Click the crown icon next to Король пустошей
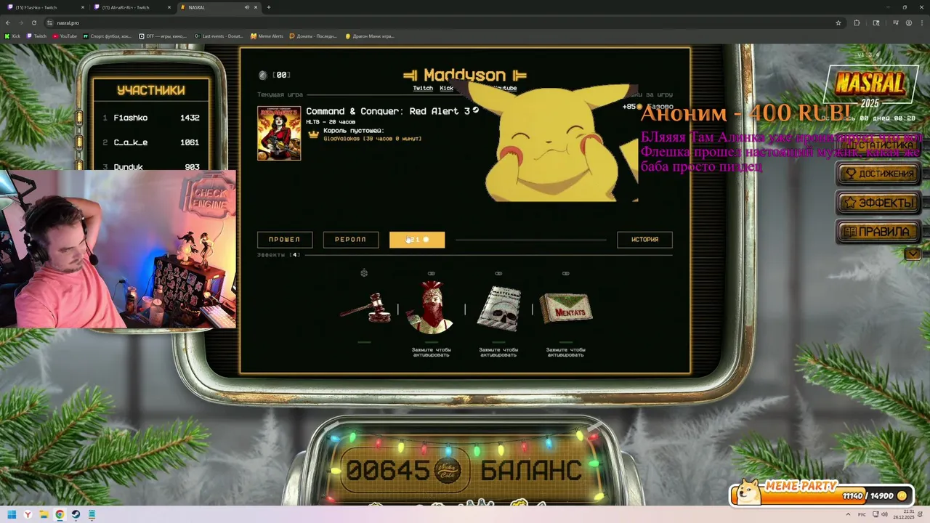 [314, 134]
